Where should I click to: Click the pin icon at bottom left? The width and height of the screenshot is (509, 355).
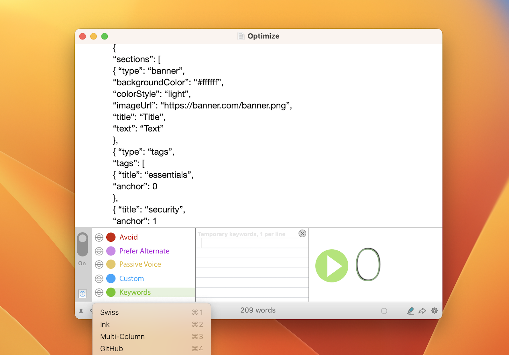81,310
